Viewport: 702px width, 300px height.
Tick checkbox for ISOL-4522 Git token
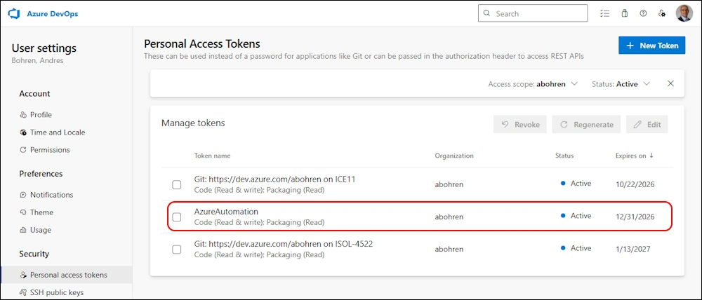177,249
